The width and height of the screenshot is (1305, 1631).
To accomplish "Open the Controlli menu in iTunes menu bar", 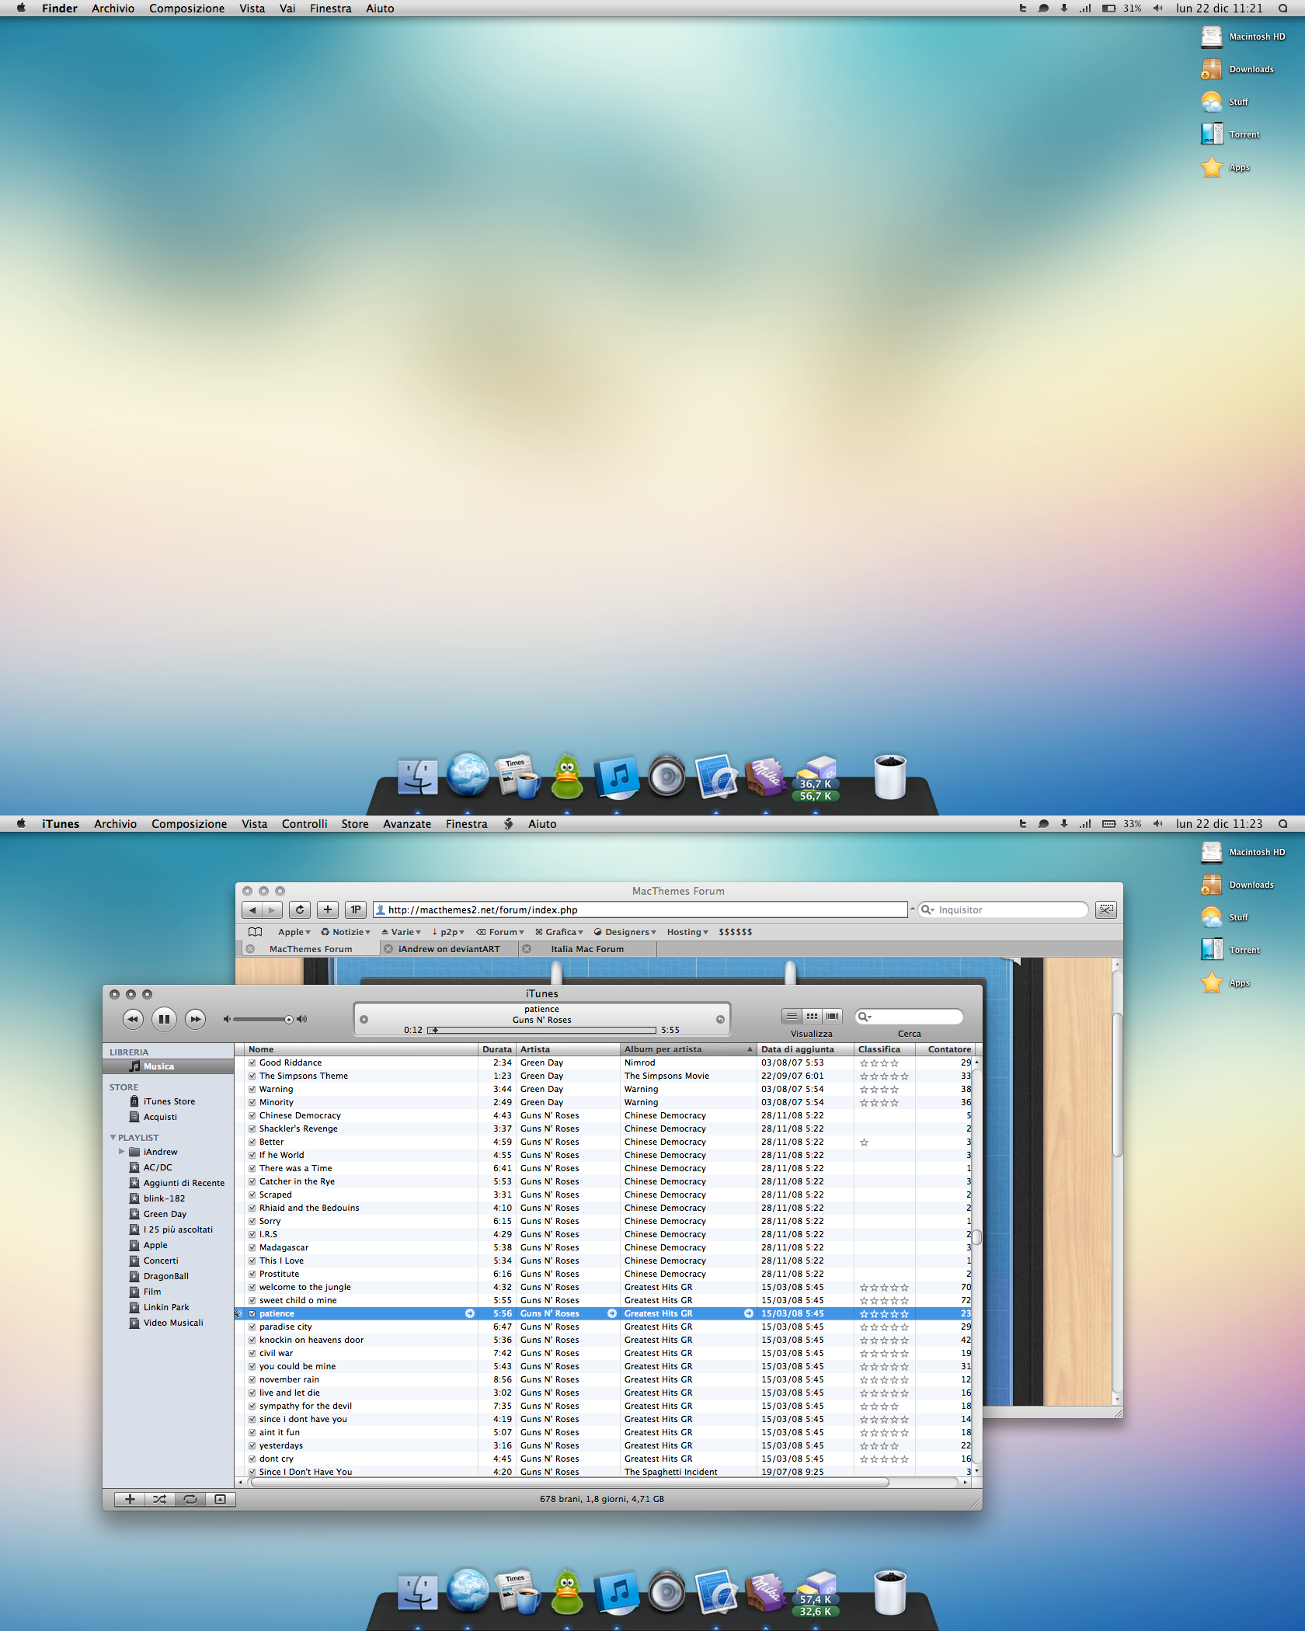I will (x=304, y=824).
